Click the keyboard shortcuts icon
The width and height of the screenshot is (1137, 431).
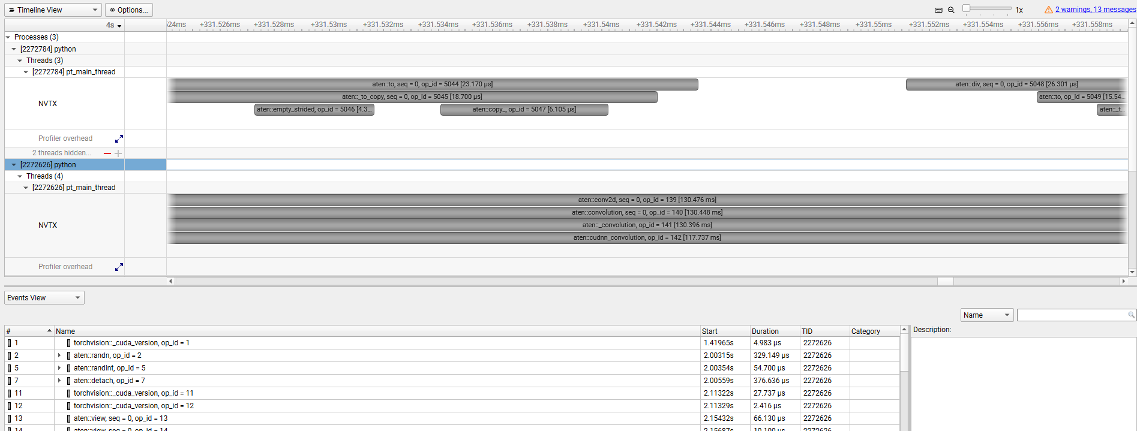pos(938,10)
